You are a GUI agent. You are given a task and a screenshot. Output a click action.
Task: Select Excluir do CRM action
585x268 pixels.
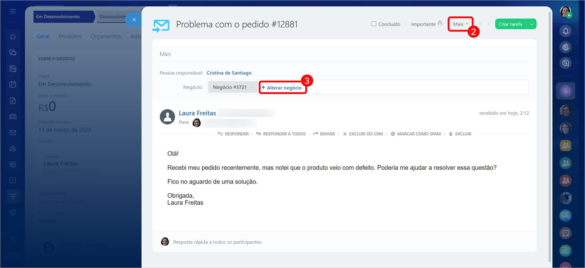[x=363, y=134]
